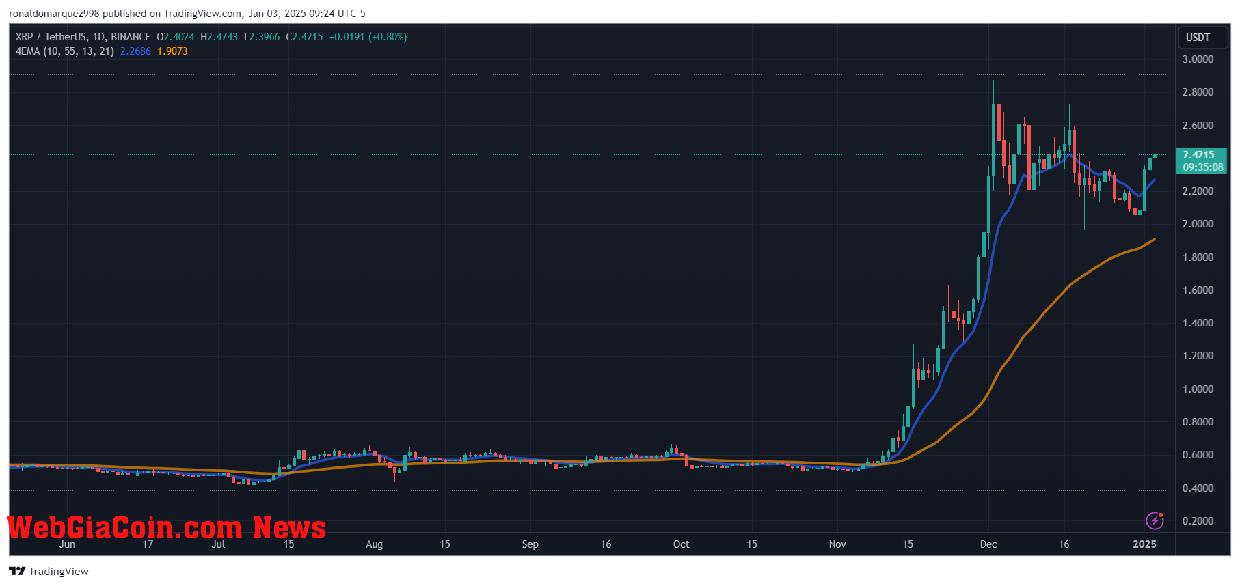Click the 2.0000 price axis label
The width and height of the screenshot is (1240, 586).
(1198, 224)
